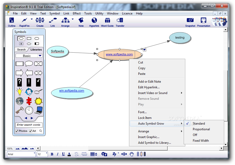Click the Create symbol tool
The height and width of the screenshot is (165, 235).
tap(40, 22)
